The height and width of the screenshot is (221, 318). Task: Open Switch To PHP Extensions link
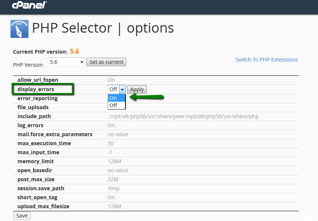point(266,60)
